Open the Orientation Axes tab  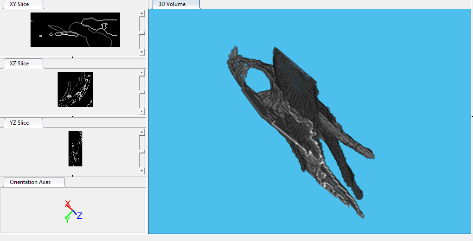coord(30,182)
